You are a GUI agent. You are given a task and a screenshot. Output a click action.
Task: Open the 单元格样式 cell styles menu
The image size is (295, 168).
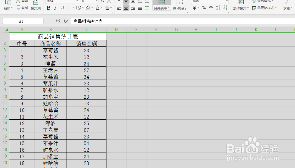(264, 8)
